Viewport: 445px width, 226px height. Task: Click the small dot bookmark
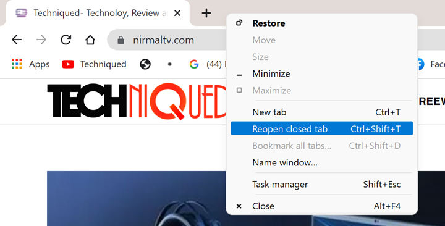[x=170, y=64]
